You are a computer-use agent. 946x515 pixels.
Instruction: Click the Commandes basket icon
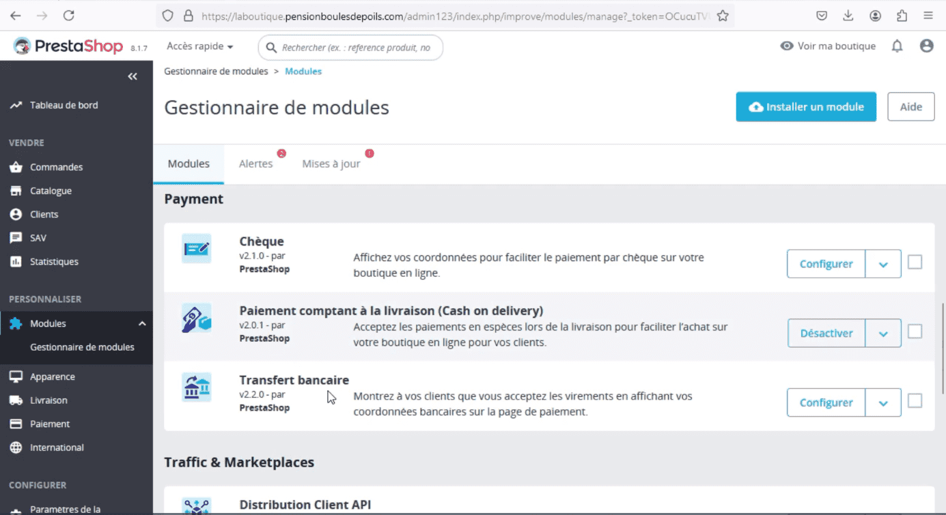(x=16, y=167)
